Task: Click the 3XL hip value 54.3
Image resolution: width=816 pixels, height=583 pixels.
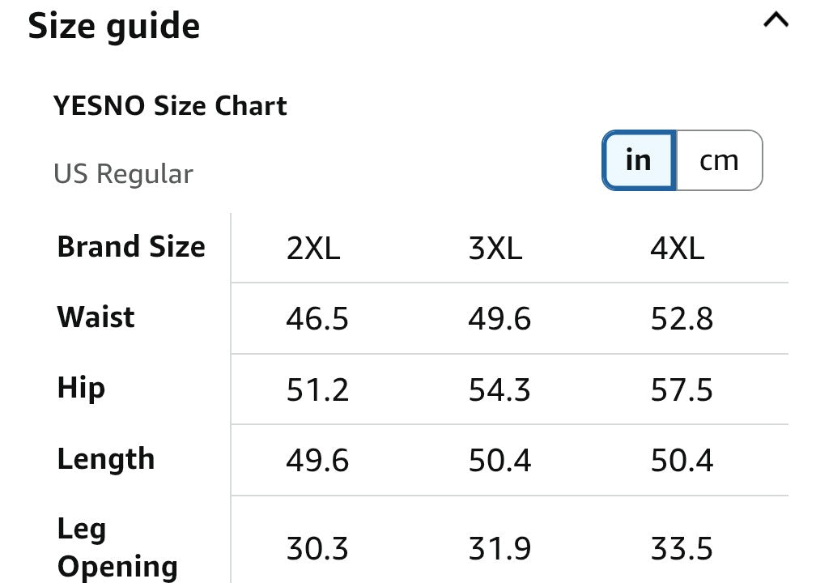Action: coord(499,390)
